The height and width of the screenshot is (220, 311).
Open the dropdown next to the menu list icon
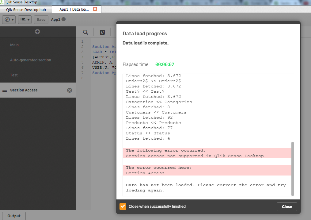pyautogui.click(x=28, y=19)
